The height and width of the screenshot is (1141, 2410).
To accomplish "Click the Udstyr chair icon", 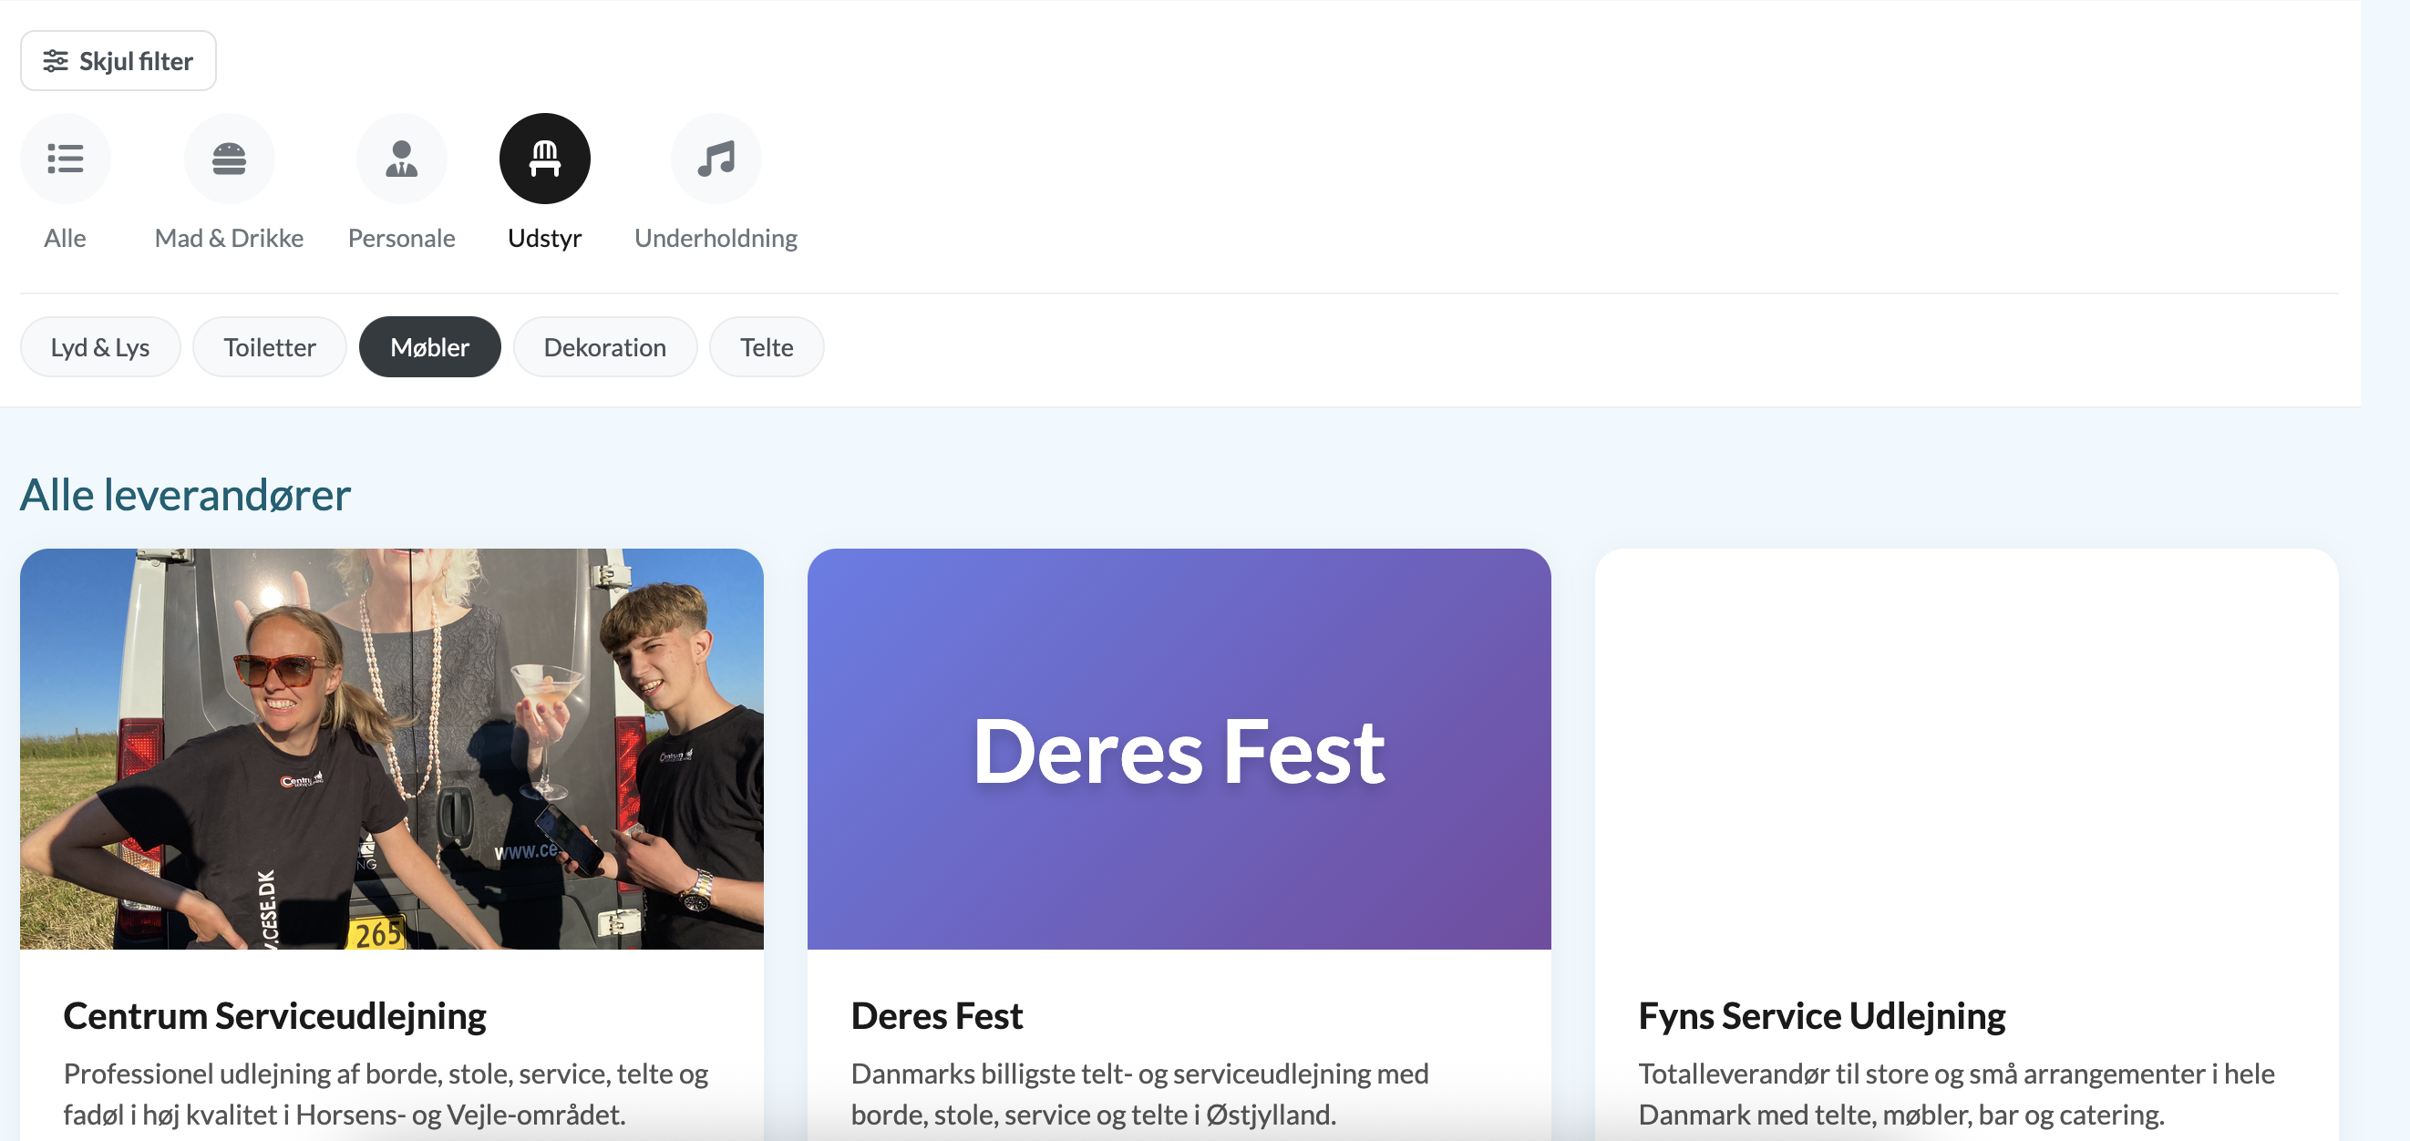I will click(x=544, y=157).
